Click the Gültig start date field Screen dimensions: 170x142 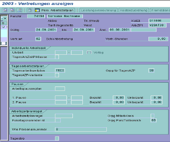click(x=46, y=30)
